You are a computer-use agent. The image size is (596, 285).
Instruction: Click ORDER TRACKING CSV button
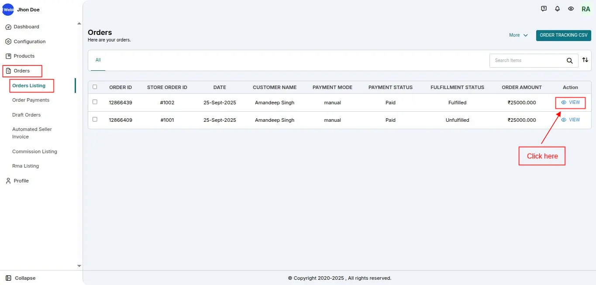(x=563, y=35)
